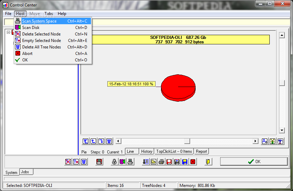This screenshot has height=191, width=293.
Task: Select Abort in the Host menu
Action: (53, 54)
